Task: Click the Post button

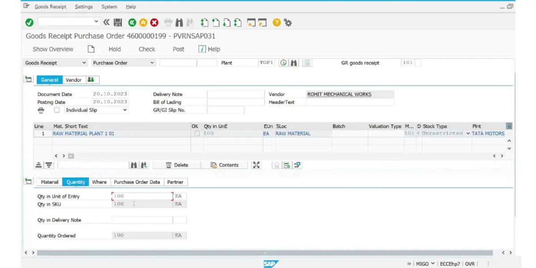Action: pyautogui.click(x=179, y=49)
